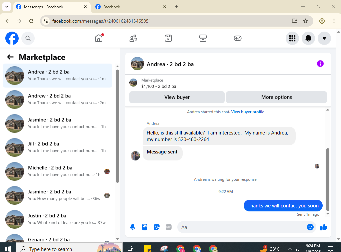This screenshot has height=252, width=341.
Task: Click the Thanks we will contact you soon bubble
Action: 283,205
